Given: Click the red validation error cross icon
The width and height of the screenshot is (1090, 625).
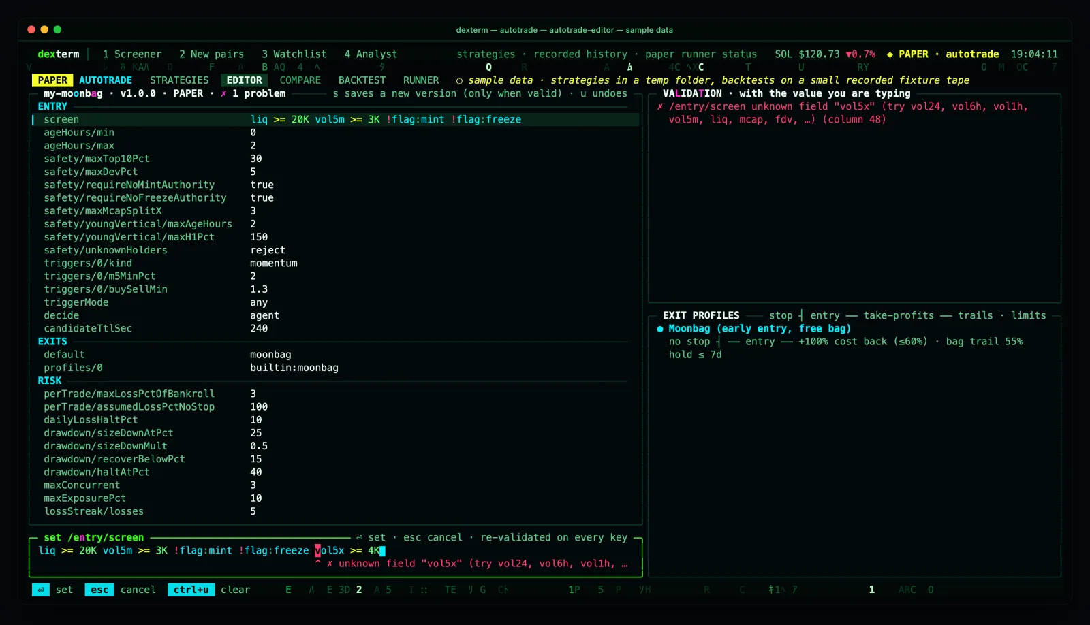Looking at the screenshot, I should click(660, 107).
